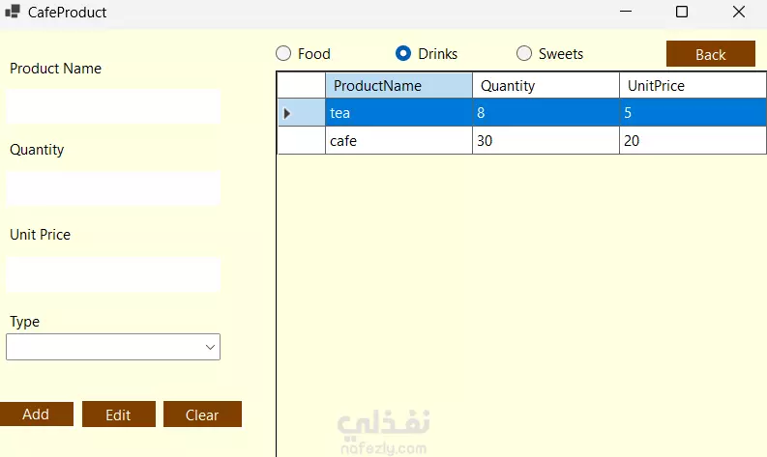767x457 pixels.
Task: Click the row selector arrow for tea
Action: pyautogui.click(x=287, y=113)
